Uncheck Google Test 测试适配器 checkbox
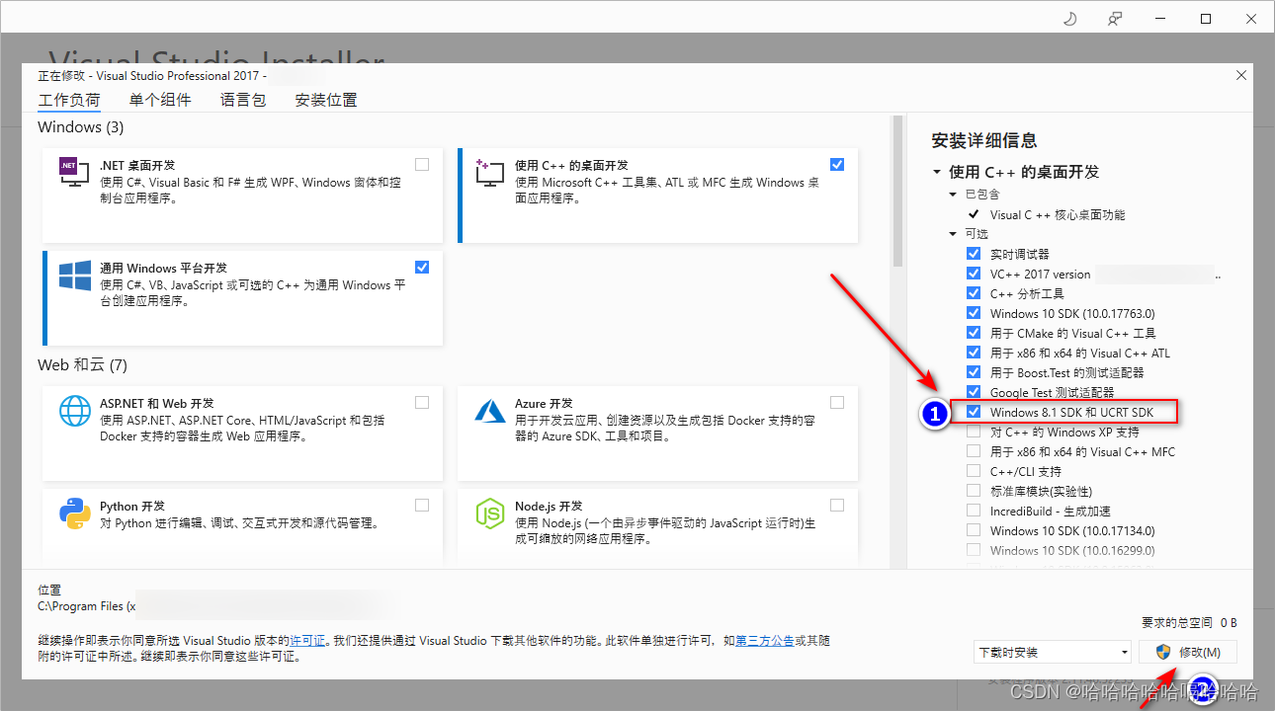 pyautogui.click(x=974, y=392)
